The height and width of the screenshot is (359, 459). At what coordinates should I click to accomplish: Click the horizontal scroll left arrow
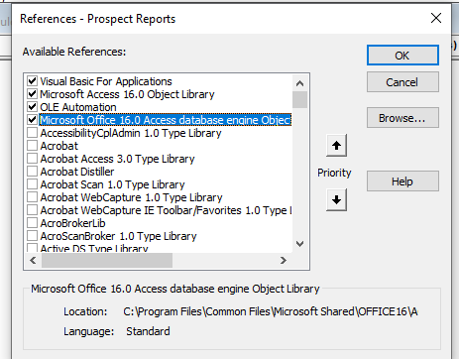tap(33, 261)
